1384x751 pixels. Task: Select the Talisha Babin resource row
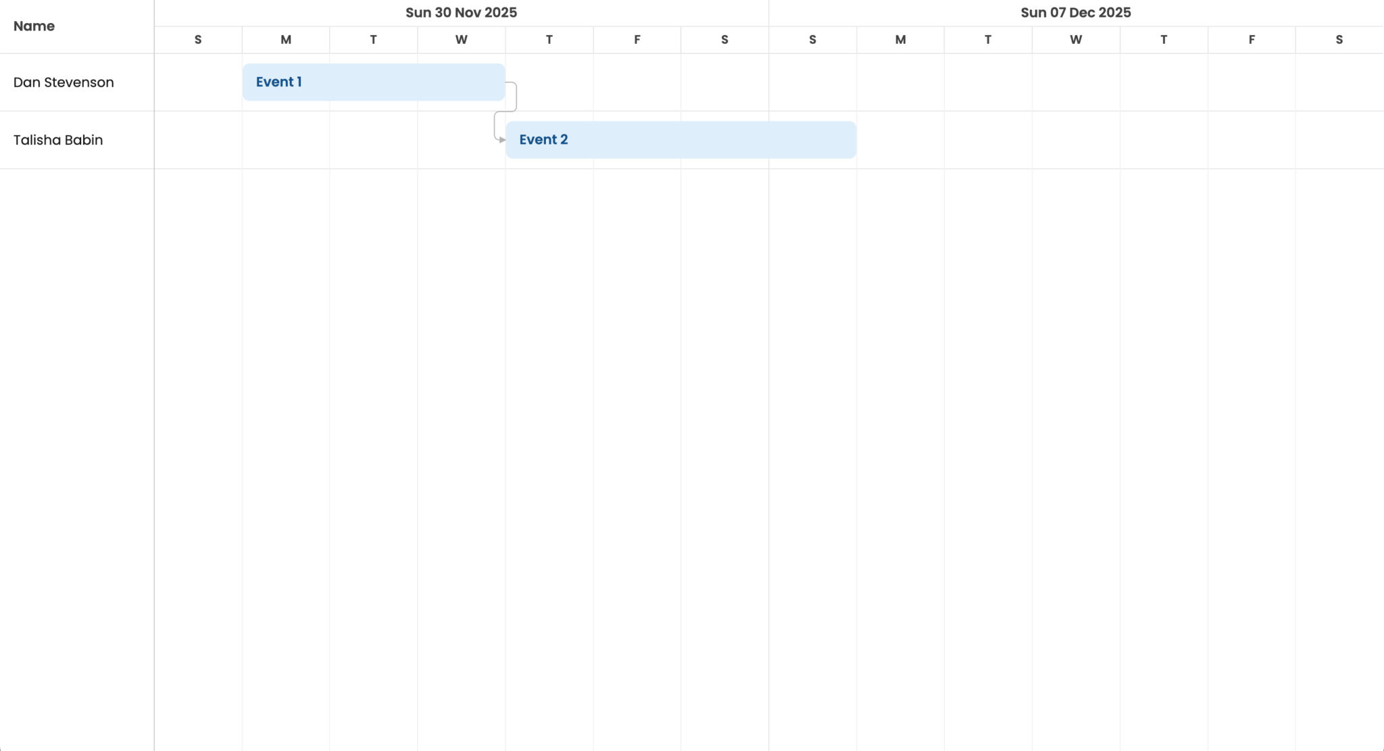click(x=58, y=140)
